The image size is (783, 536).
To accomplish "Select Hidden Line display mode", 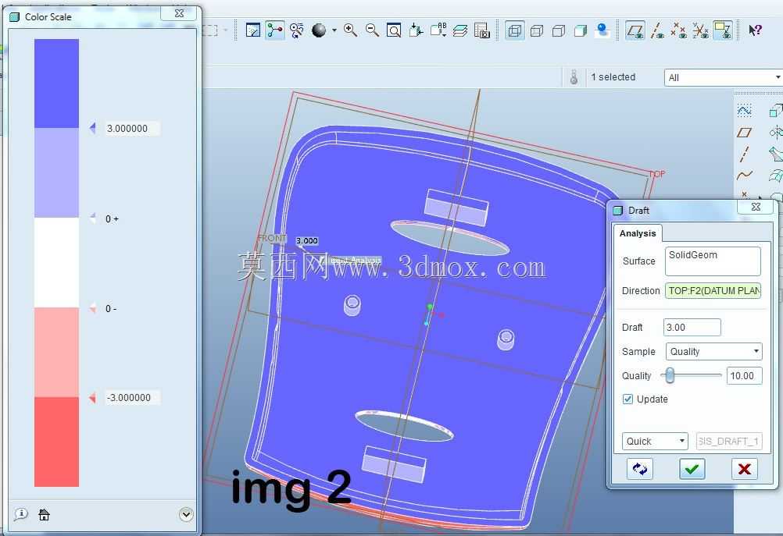I will coord(537,31).
